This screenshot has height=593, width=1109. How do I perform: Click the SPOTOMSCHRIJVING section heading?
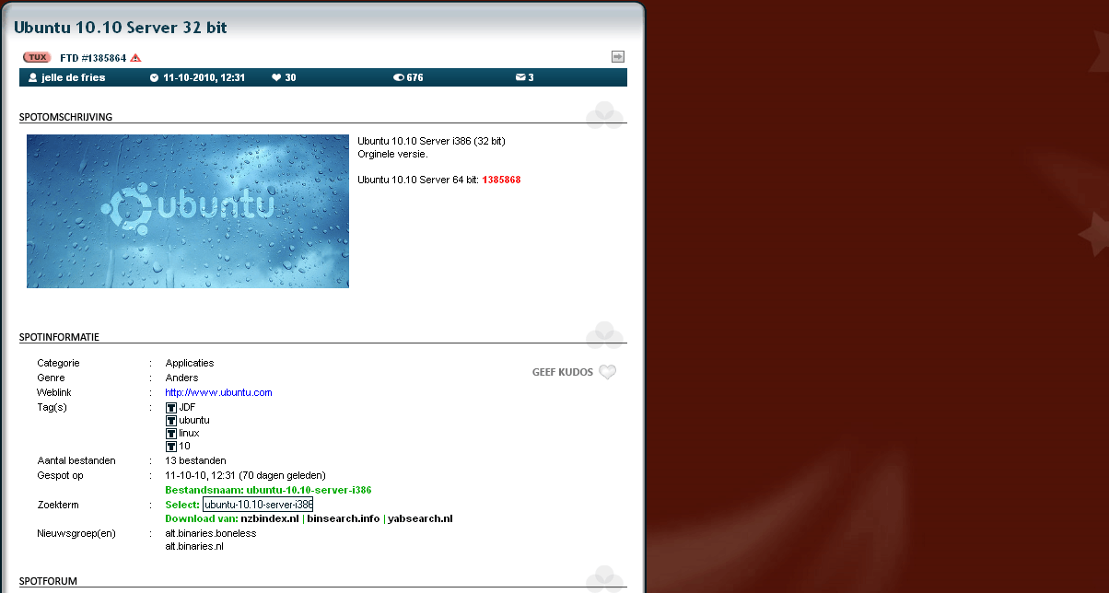point(65,117)
